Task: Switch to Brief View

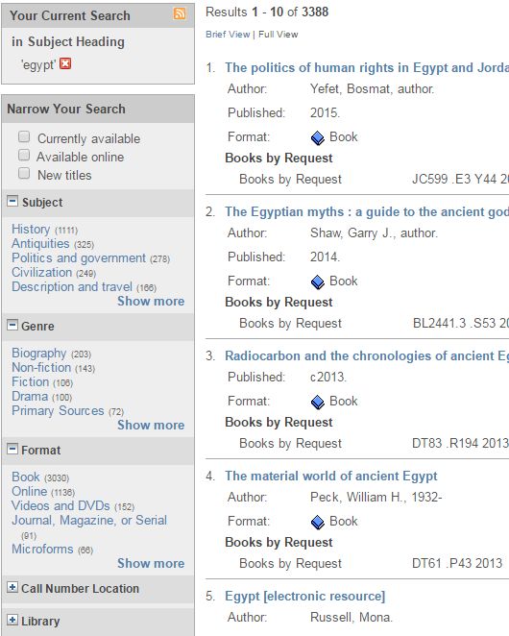Action: pos(228,35)
